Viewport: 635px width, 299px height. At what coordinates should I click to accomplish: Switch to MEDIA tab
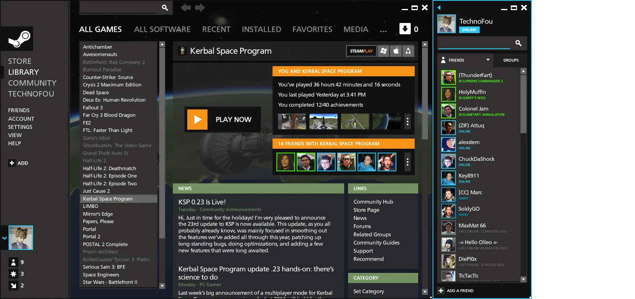356,29
